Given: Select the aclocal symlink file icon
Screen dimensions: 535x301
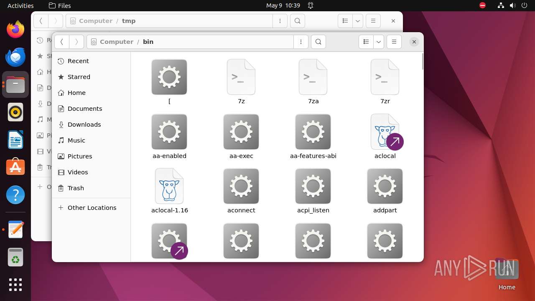Looking at the screenshot, I should (x=385, y=132).
